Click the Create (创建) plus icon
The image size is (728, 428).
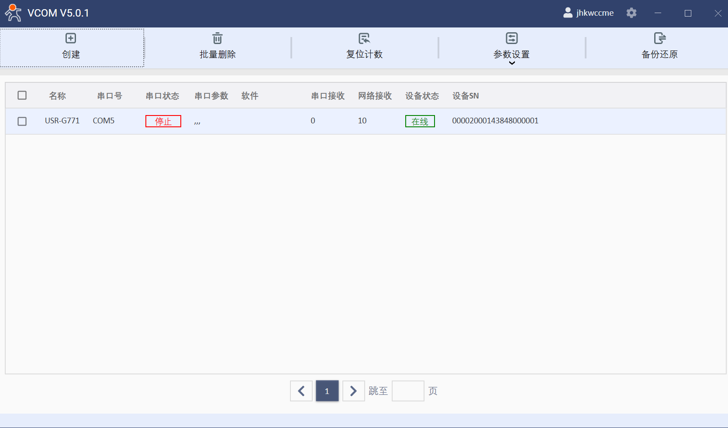click(71, 38)
